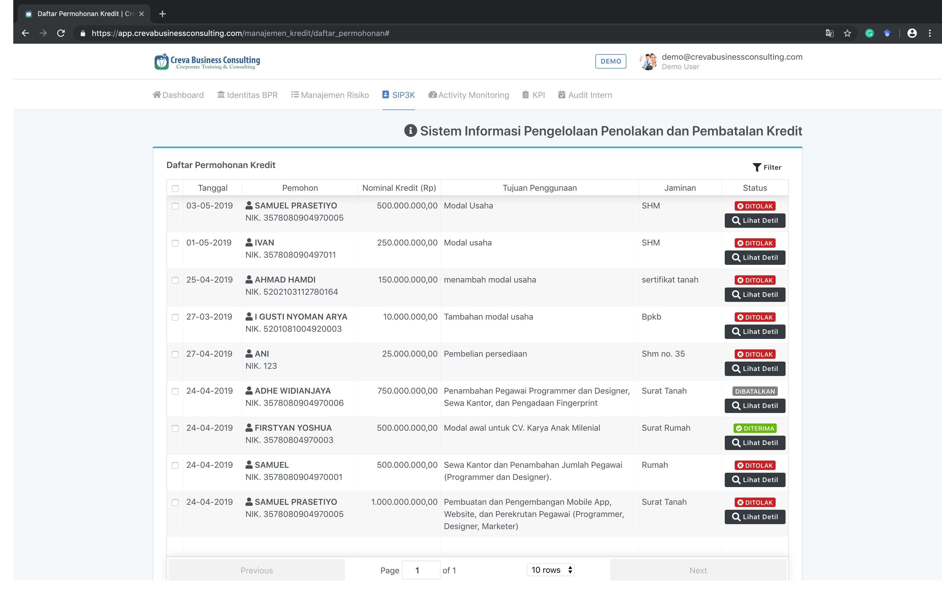This screenshot has width=942, height=596.
Task: Click Lihat Detil for FIRSTYAN YOSHUA
Action: (755, 443)
